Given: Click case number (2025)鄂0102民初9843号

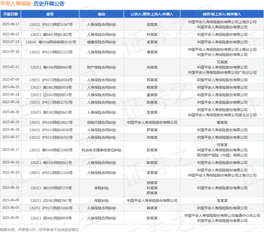Looking at the screenshot, I should (51, 112).
